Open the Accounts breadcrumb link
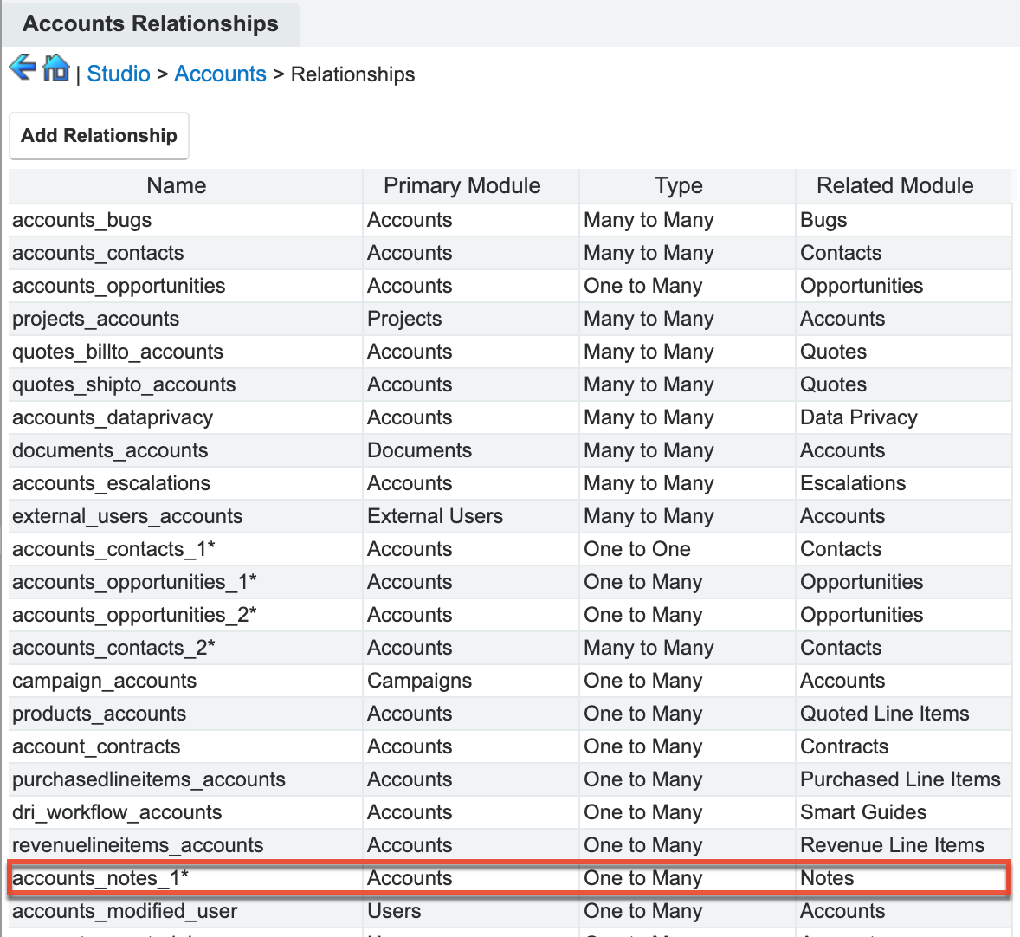 220,74
